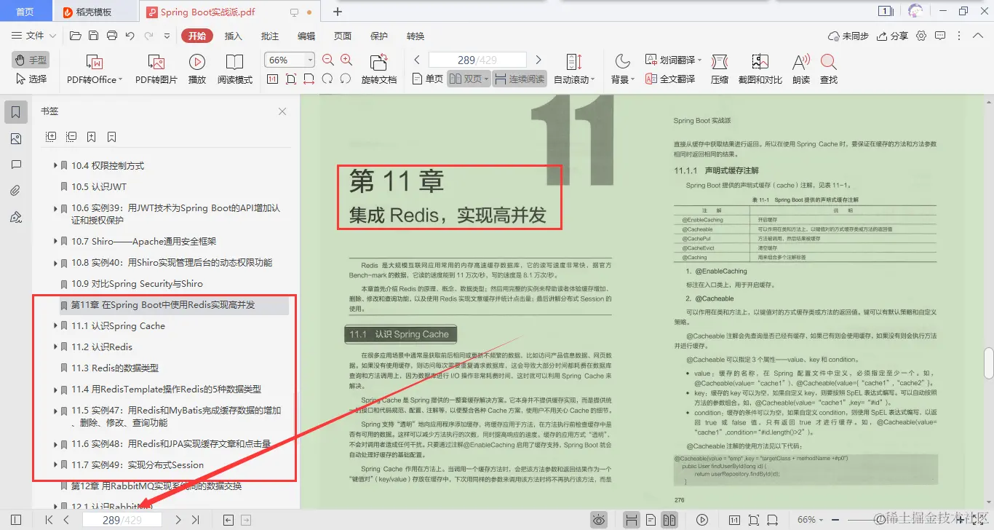Toggle eye-protection mode in status bar

click(599, 520)
